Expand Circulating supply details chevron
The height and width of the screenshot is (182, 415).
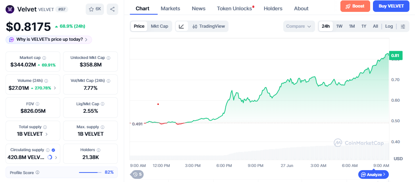coord(56,157)
